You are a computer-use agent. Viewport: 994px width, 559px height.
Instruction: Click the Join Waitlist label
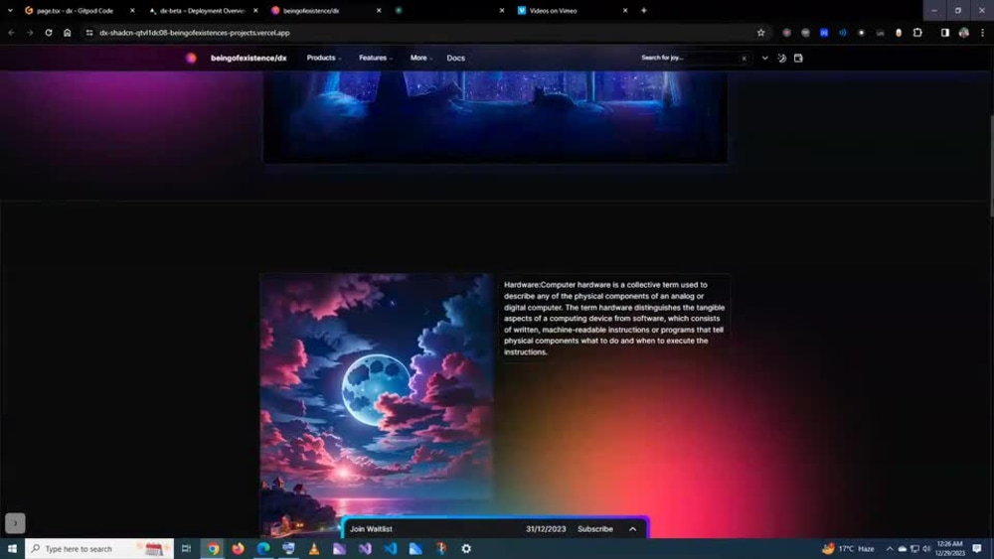tap(371, 528)
